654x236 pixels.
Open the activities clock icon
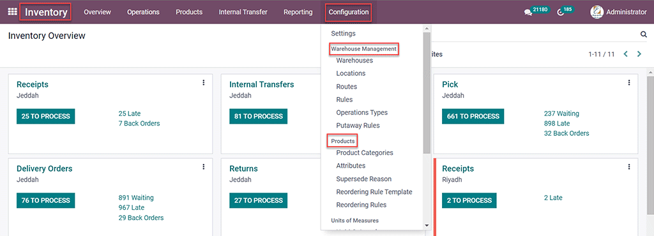(x=561, y=13)
